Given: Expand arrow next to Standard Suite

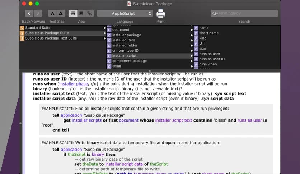Looking at the screenshot, I should coord(105,28).
